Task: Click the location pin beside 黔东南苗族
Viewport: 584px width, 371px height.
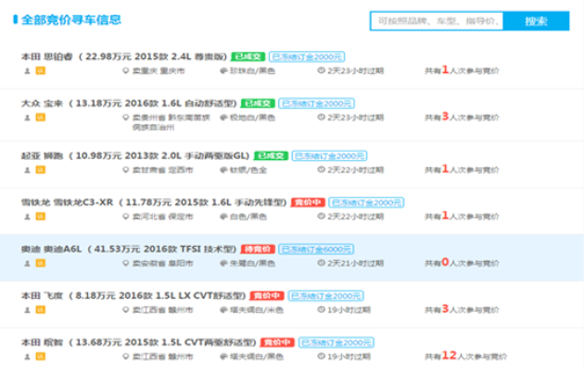Action: tap(126, 117)
